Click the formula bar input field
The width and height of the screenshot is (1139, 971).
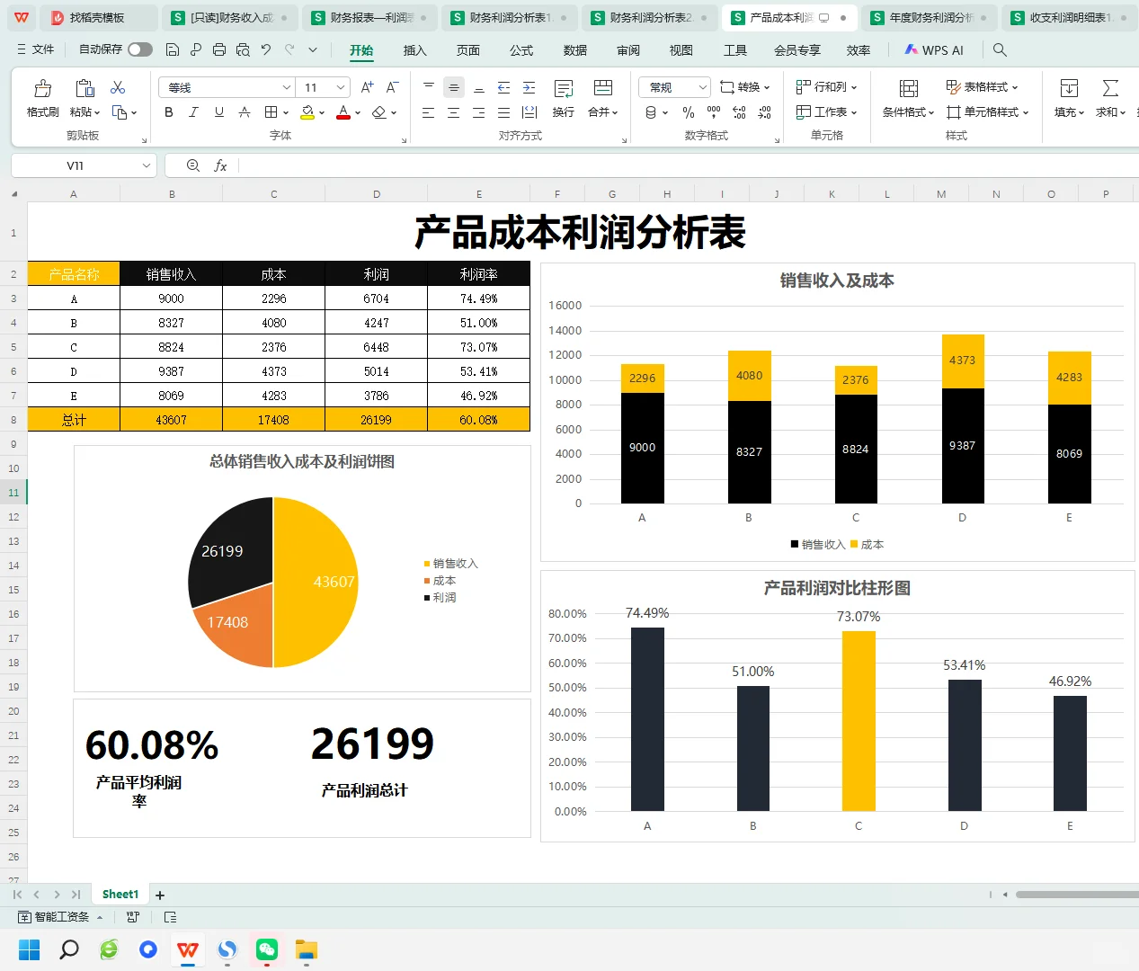(x=688, y=165)
